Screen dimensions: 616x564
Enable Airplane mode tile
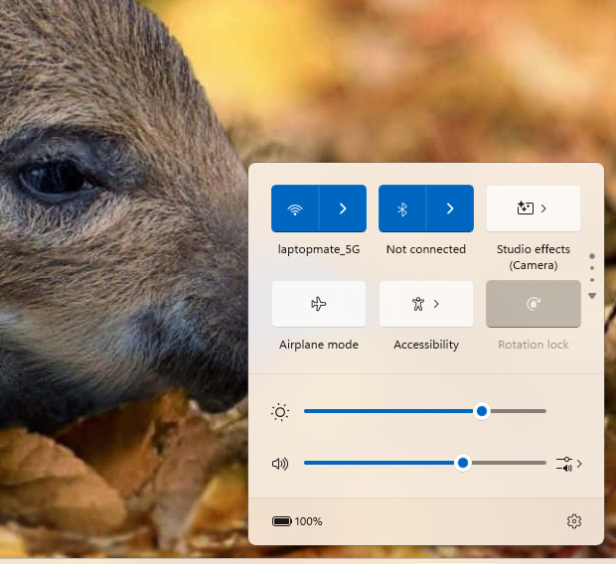tap(319, 304)
